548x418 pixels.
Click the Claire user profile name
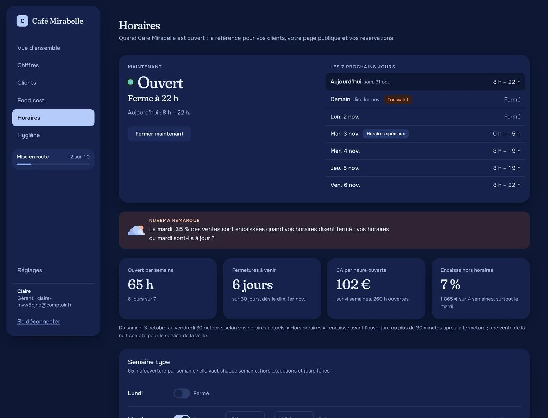(24, 291)
